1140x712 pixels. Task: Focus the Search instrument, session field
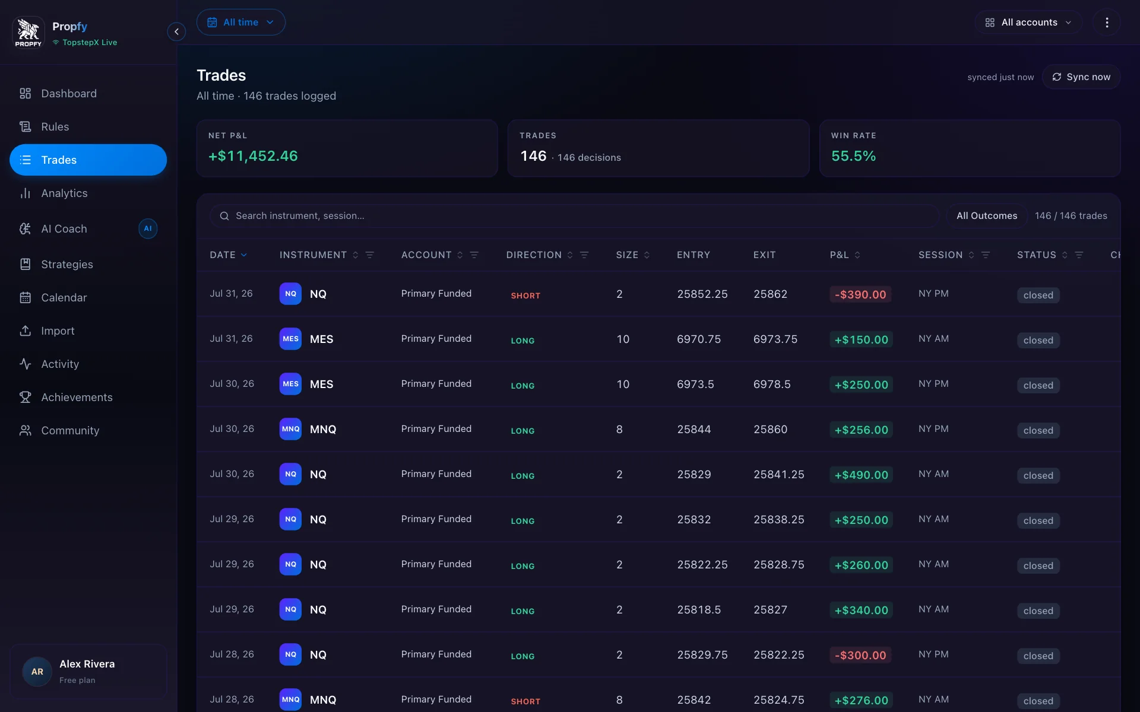(x=574, y=216)
